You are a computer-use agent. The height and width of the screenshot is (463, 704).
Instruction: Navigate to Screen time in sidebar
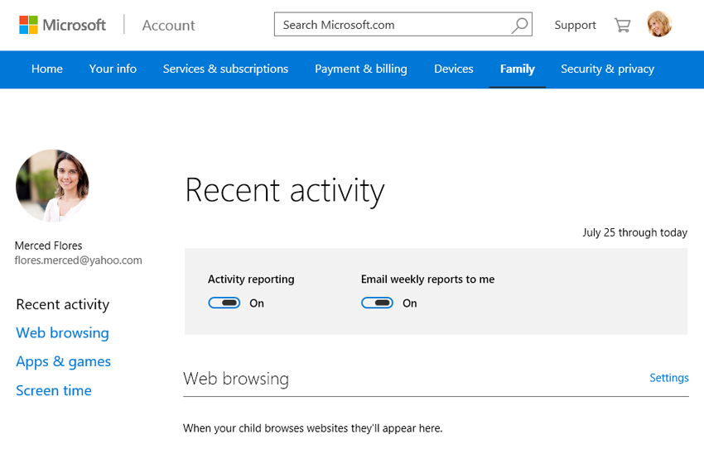(x=54, y=391)
